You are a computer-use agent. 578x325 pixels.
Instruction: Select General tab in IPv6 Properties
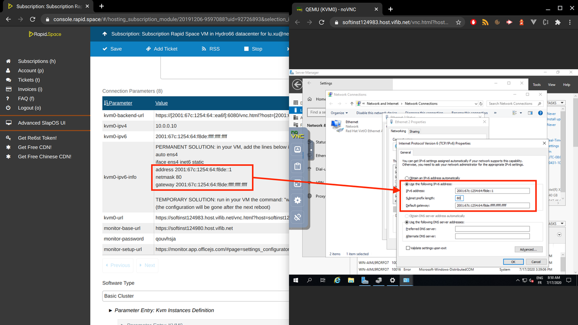pos(406,153)
